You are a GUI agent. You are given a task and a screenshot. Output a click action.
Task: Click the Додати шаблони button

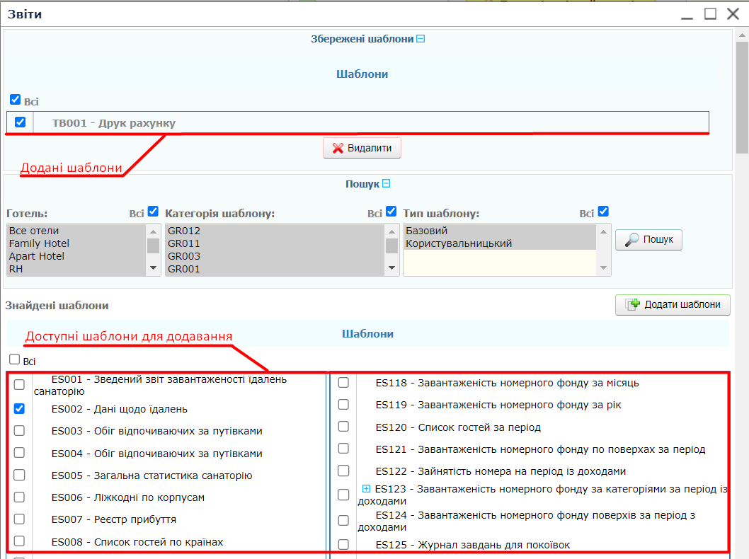(x=673, y=305)
